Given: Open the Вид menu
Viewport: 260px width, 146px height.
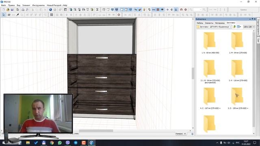Looking at the screenshot, I should (x=19, y=5).
